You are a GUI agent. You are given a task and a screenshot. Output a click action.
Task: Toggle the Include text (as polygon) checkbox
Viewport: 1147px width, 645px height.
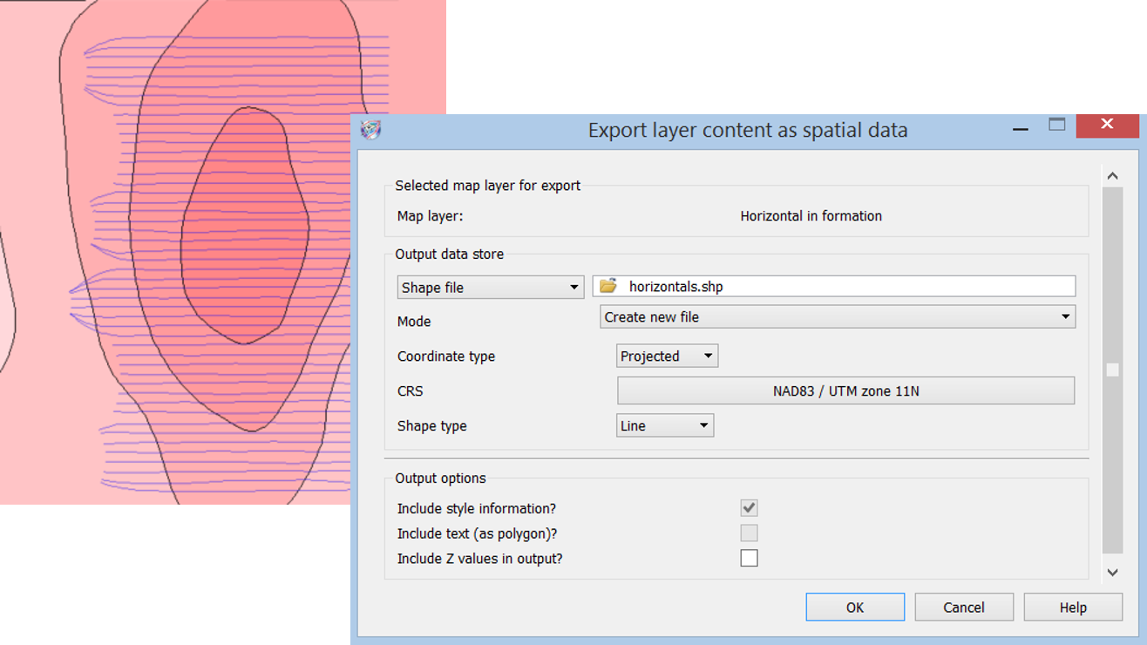coord(749,533)
